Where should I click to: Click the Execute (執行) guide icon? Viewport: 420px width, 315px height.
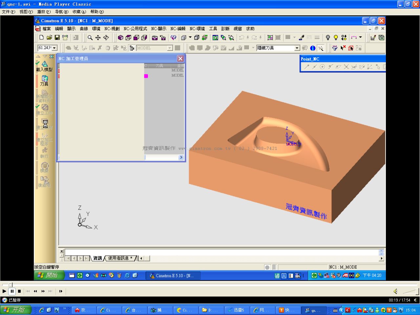point(44,153)
